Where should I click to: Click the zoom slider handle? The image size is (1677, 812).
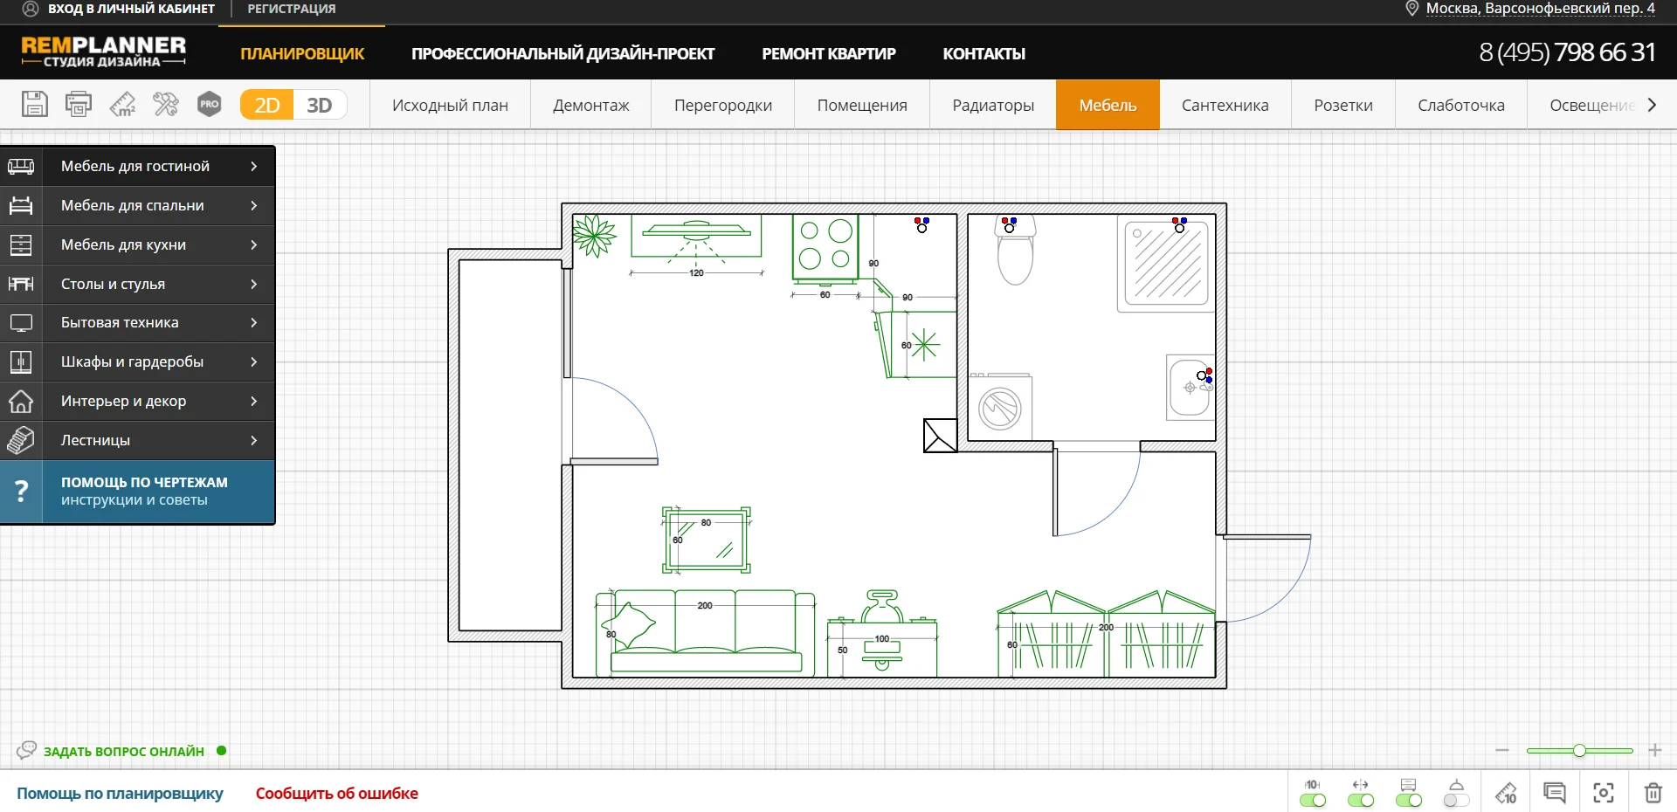coord(1579,751)
